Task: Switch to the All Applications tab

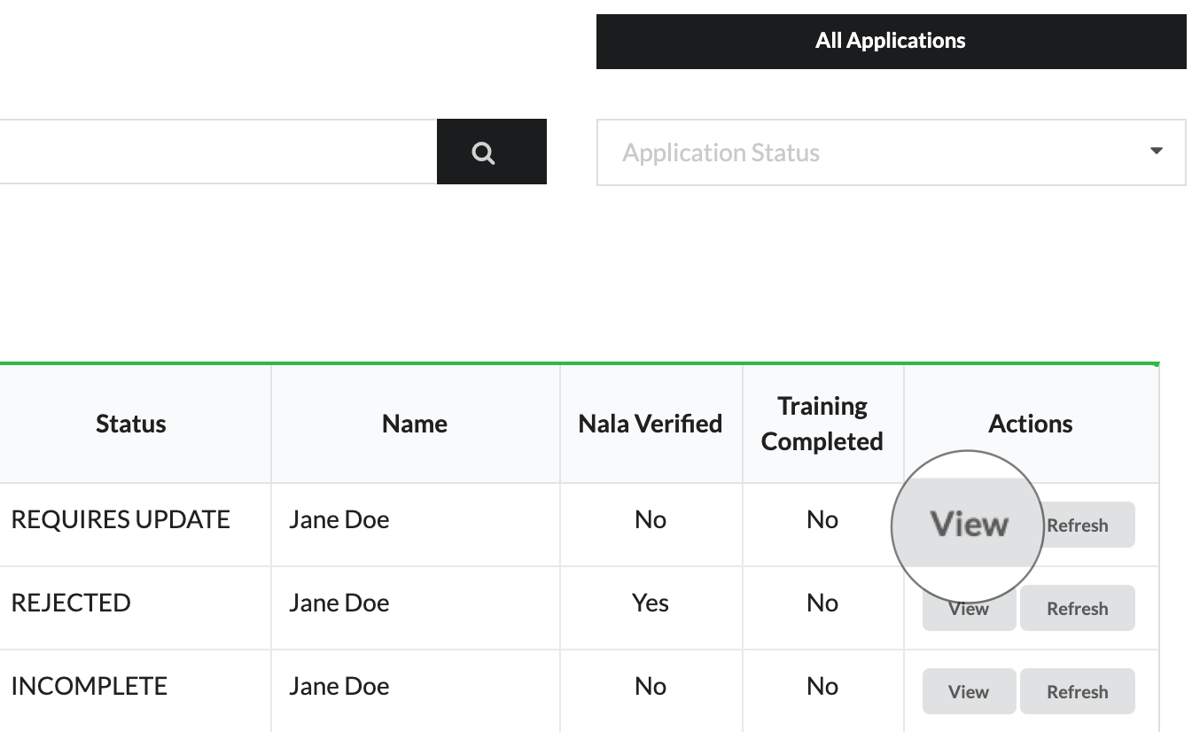Action: click(x=891, y=41)
